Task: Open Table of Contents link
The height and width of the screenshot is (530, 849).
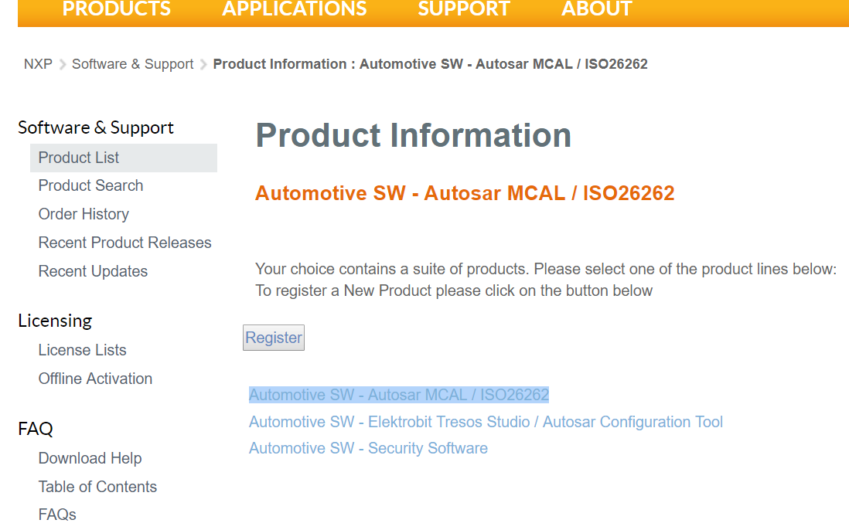Action: pyautogui.click(x=97, y=487)
